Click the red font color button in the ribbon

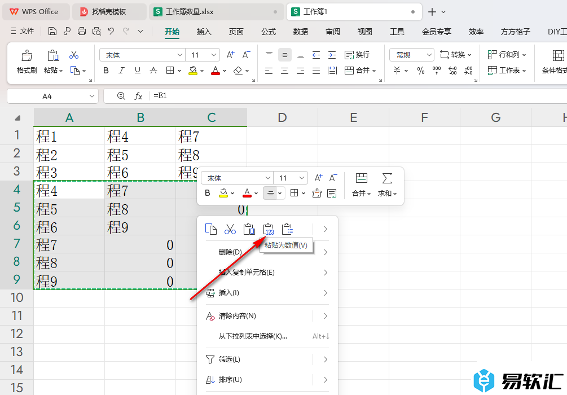pos(216,71)
